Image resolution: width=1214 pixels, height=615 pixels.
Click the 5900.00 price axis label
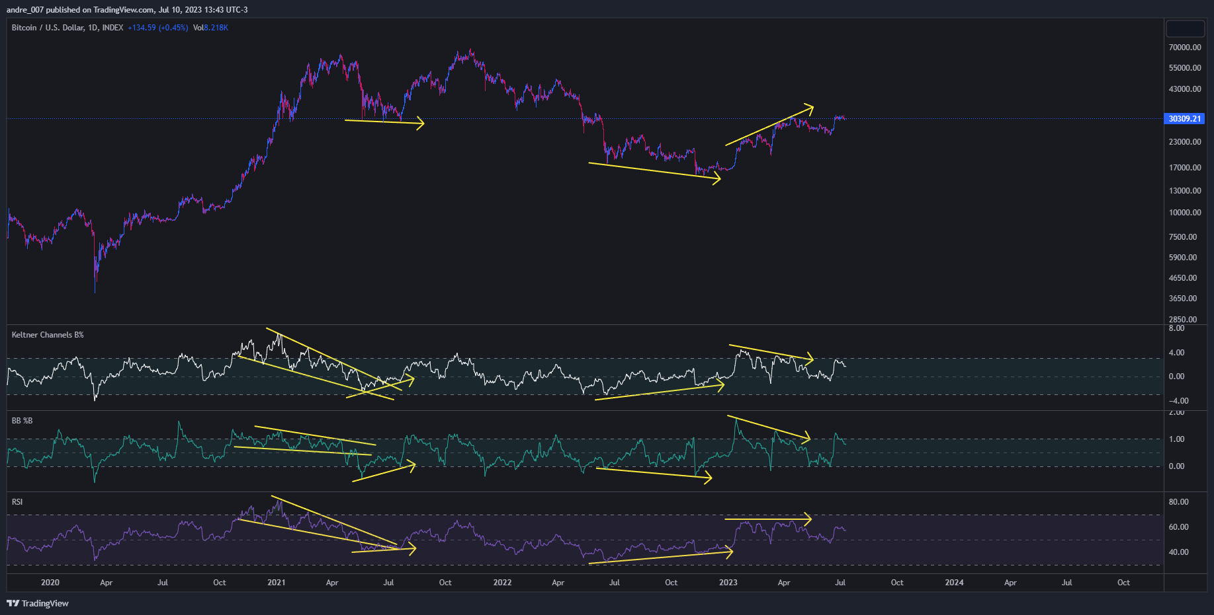1183,258
